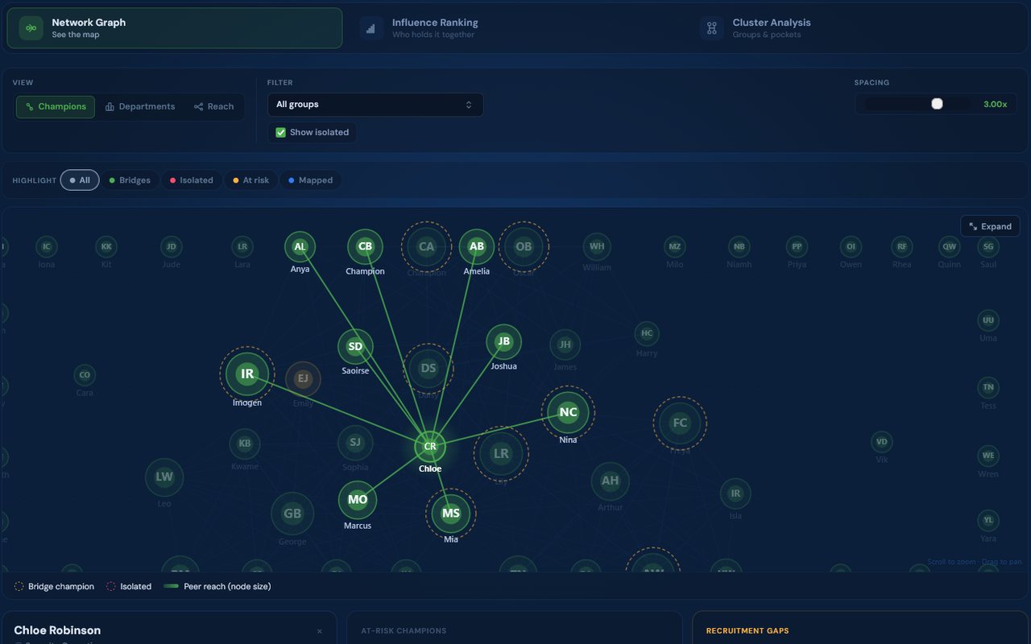The height and width of the screenshot is (644, 1031).
Task: Select the Champions view
Action: click(x=56, y=107)
